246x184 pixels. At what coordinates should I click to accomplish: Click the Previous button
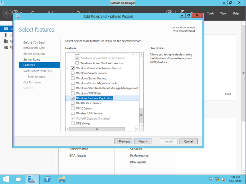pos(123,141)
